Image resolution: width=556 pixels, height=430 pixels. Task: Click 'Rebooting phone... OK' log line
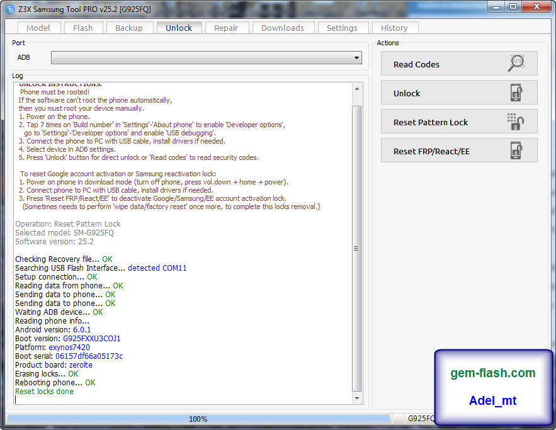(55, 383)
